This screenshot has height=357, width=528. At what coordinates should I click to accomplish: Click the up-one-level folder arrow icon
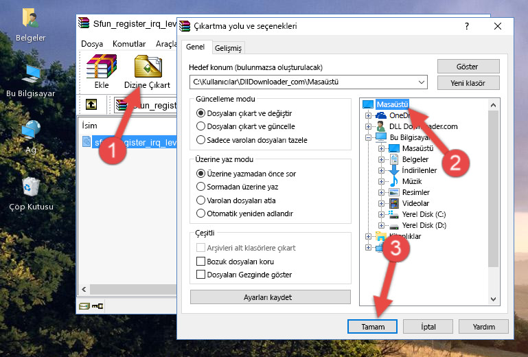[91, 105]
